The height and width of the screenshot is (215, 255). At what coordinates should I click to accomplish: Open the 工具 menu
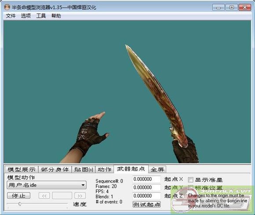(41, 16)
